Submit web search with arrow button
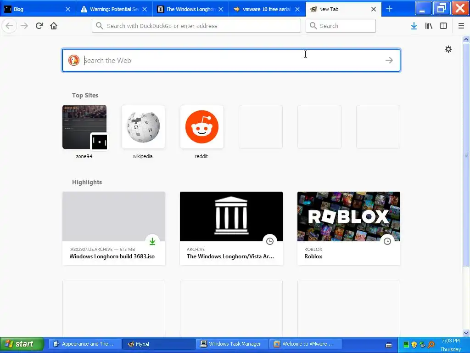Image resolution: width=470 pixels, height=353 pixels. pyautogui.click(x=389, y=60)
